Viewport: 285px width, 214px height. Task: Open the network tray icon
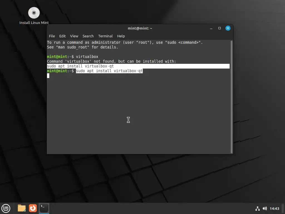pyautogui.click(x=257, y=208)
